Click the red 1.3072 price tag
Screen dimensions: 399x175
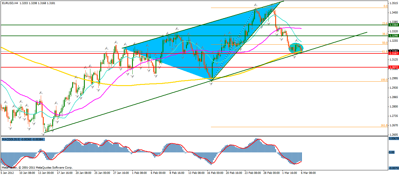point(393,67)
